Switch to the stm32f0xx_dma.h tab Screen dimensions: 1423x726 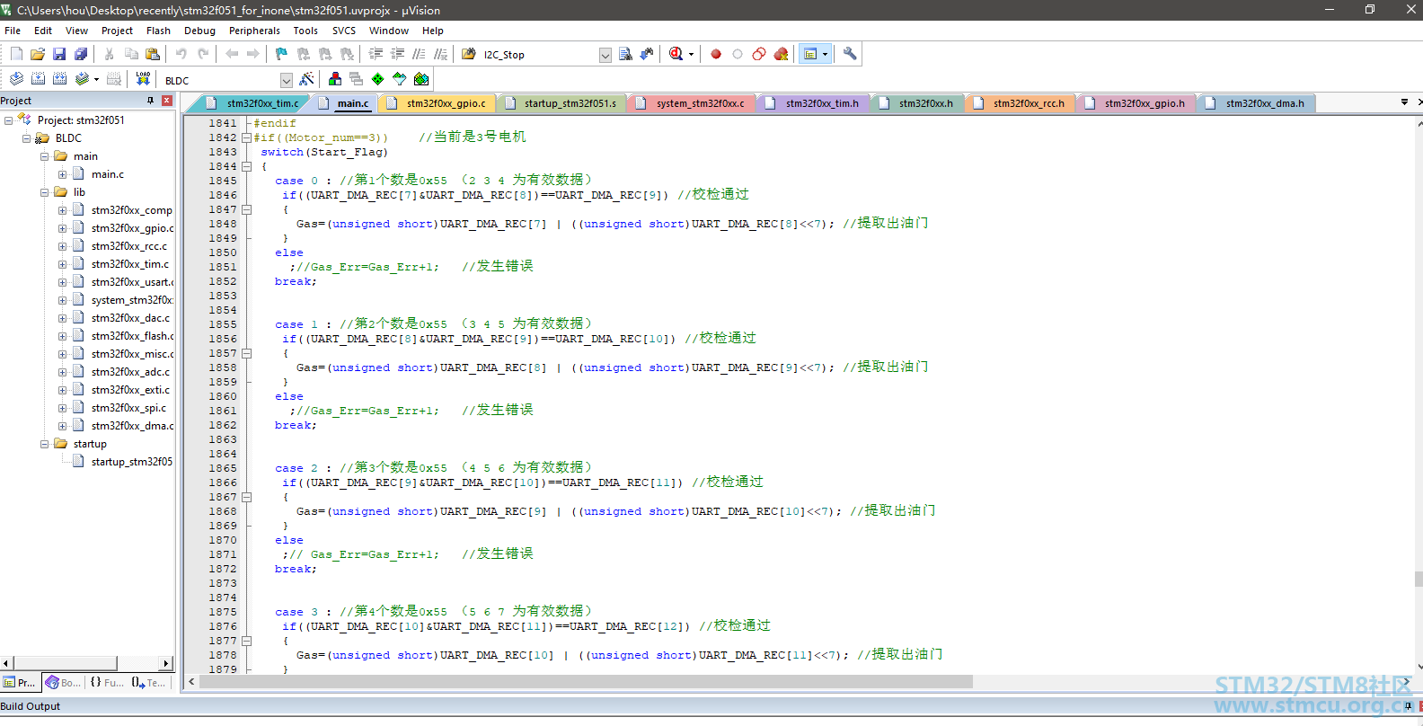(1256, 103)
